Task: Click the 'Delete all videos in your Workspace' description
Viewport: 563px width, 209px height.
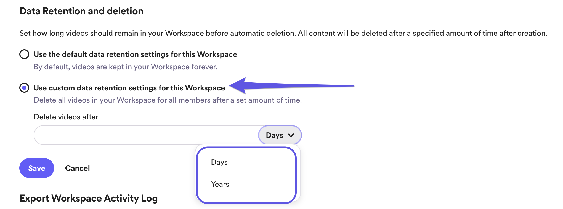Action: point(168,100)
